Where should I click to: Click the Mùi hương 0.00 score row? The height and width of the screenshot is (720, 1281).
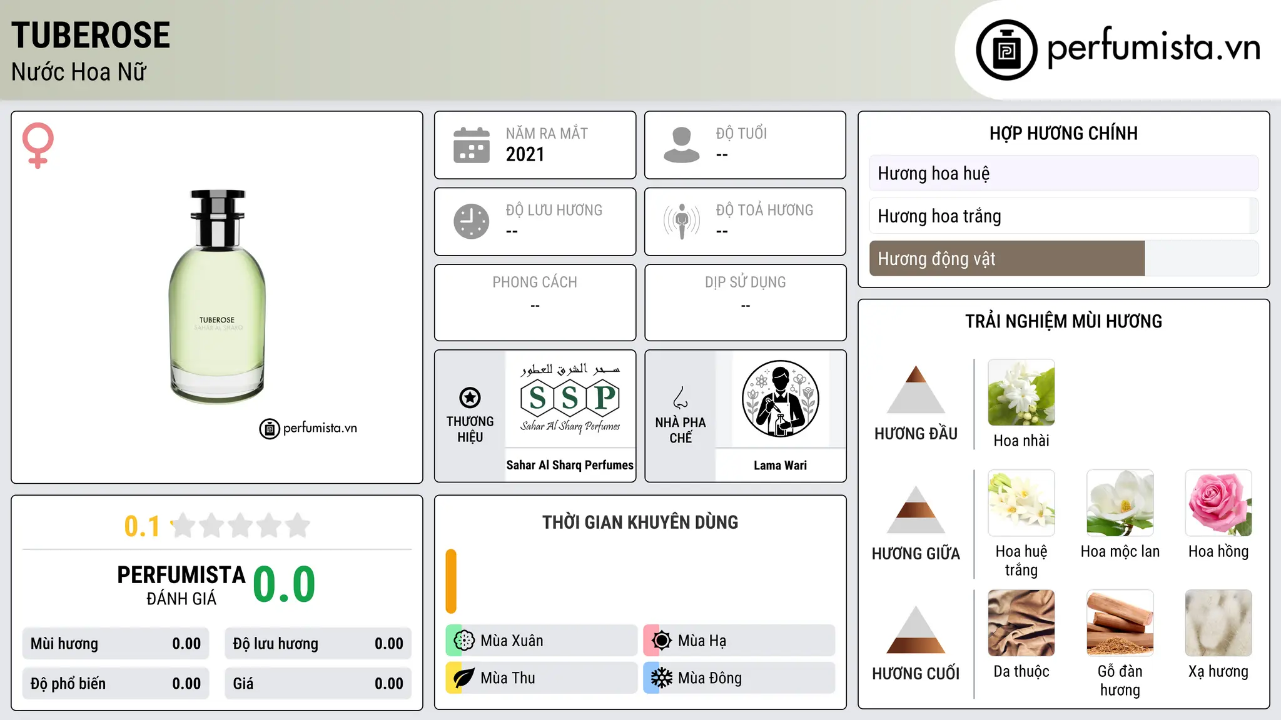pyautogui.click(x=116, y=644)
